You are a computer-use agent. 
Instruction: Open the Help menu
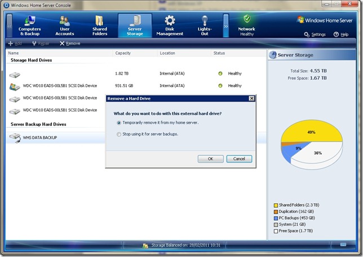click(344, 34)
